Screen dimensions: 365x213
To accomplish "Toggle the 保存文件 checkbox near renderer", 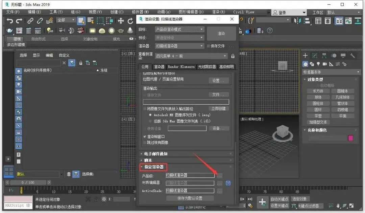I will pos(208,46).
